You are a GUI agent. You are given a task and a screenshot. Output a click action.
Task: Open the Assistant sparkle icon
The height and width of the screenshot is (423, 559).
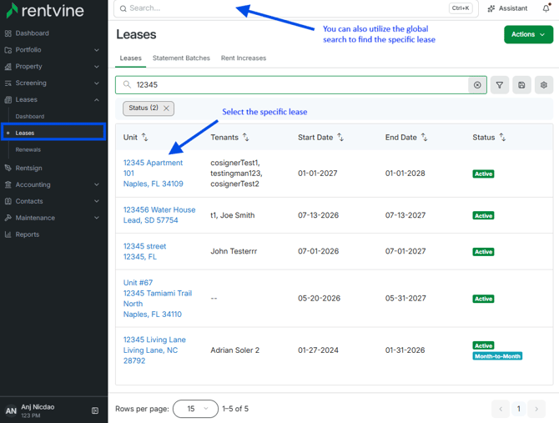491,8
